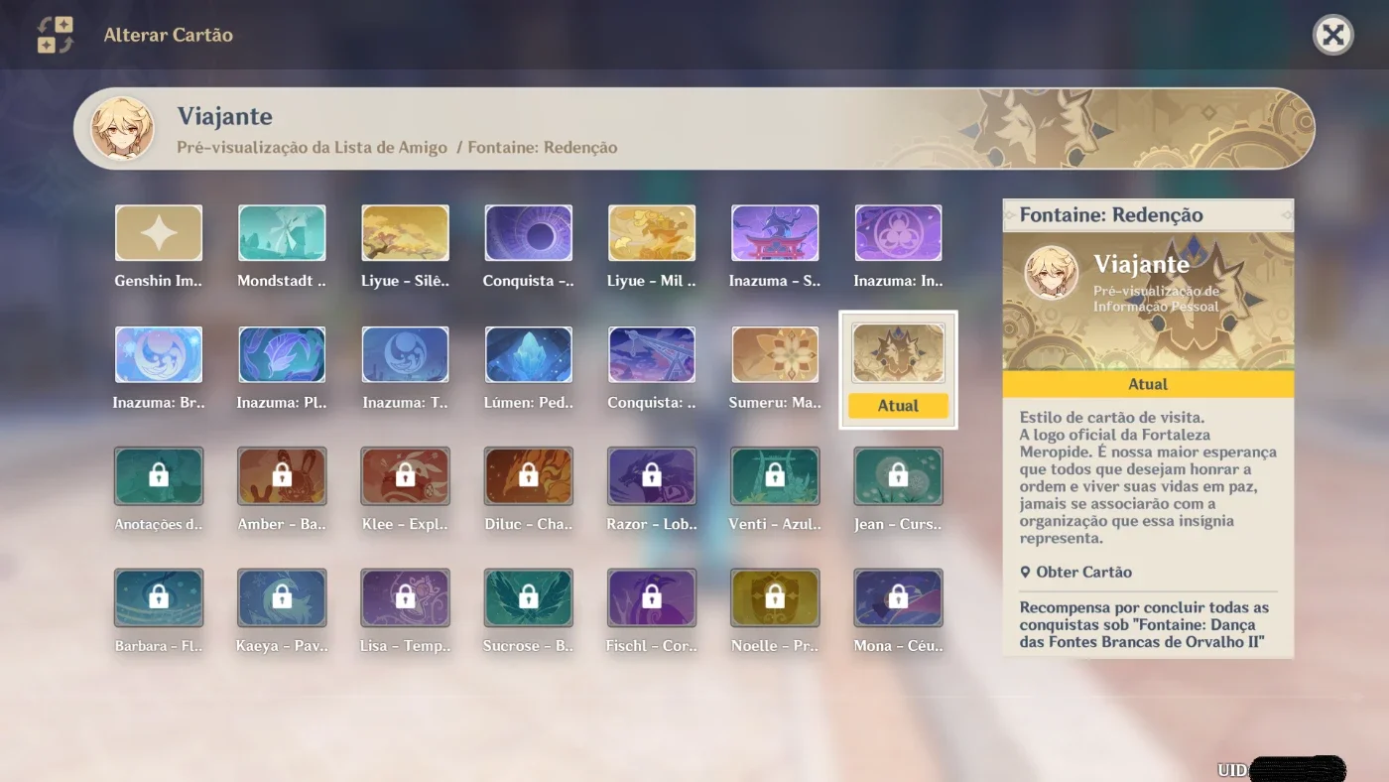Pick the Lúmen: Ped.. crystal namecard
The width and height of the screenshot is (1389, 782).
click(528, 355)
